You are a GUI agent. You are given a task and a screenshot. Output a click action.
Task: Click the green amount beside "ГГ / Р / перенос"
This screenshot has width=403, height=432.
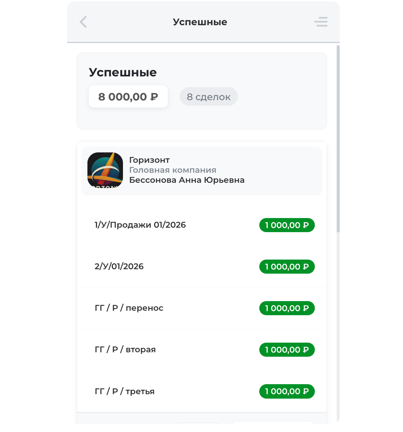point(287,308)
